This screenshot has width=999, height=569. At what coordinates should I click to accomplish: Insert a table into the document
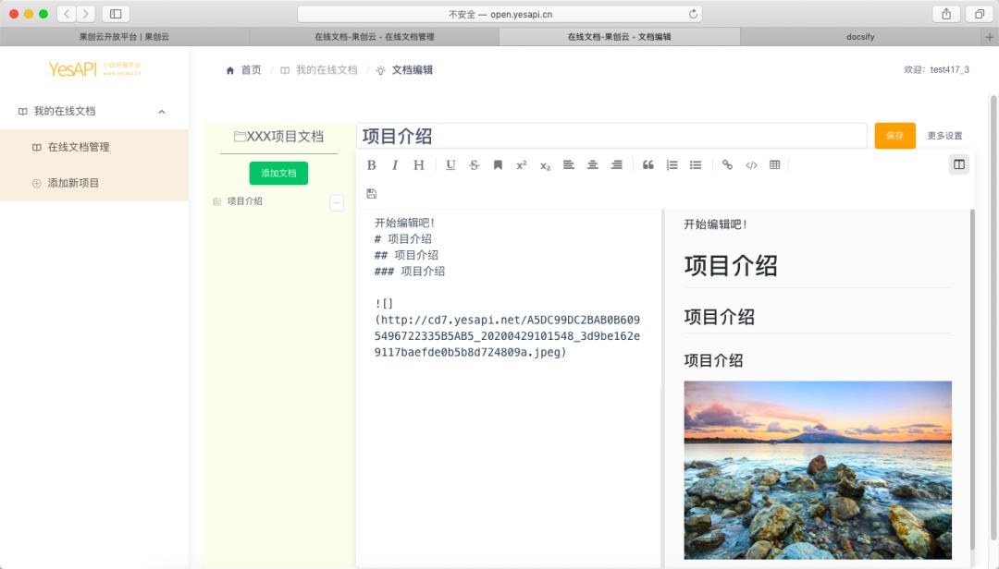click(775, 165)
